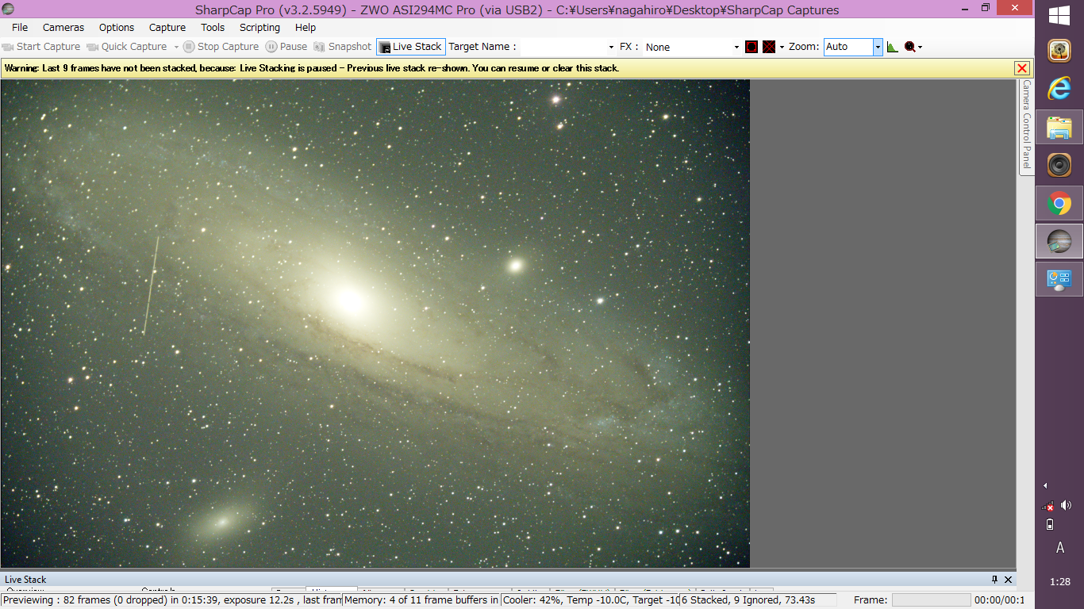Viewport: 1084px width, 609px height.
Task: Open the Zoom Auto combo box
Action: 853,47
